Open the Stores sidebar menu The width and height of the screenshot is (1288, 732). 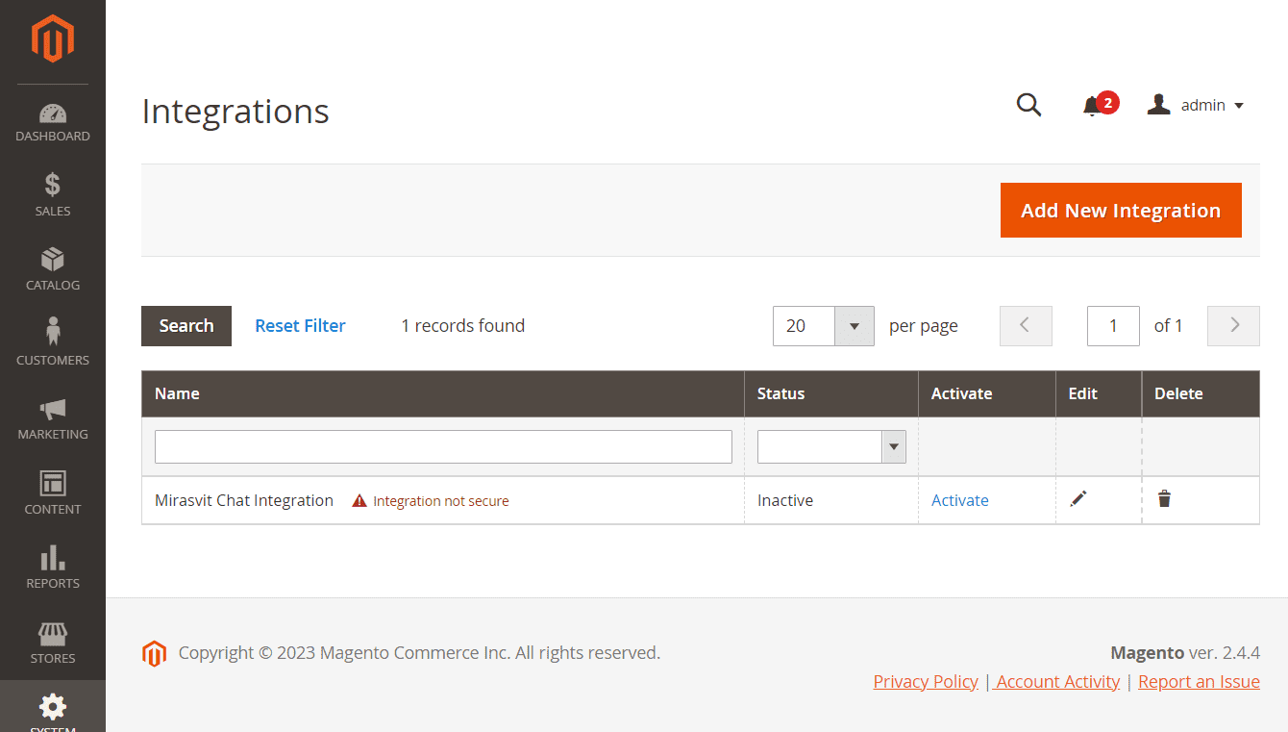[x=53, y=643]
